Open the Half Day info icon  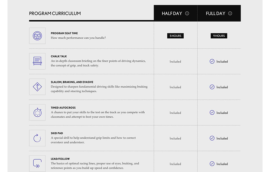[187, 13]
